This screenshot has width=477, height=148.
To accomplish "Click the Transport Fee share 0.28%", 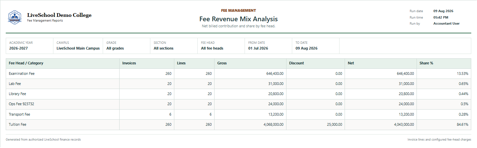I will tap(463, 114).
